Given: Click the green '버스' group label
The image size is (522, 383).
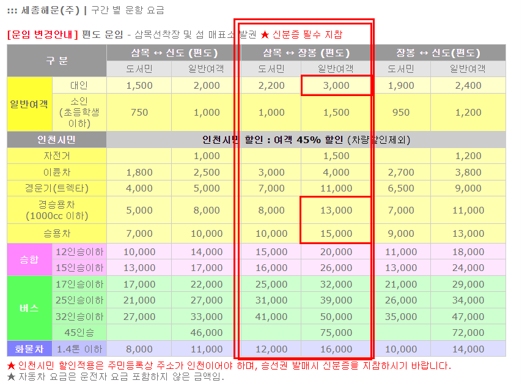Looking at the screenshot, I should pos(29,308).
